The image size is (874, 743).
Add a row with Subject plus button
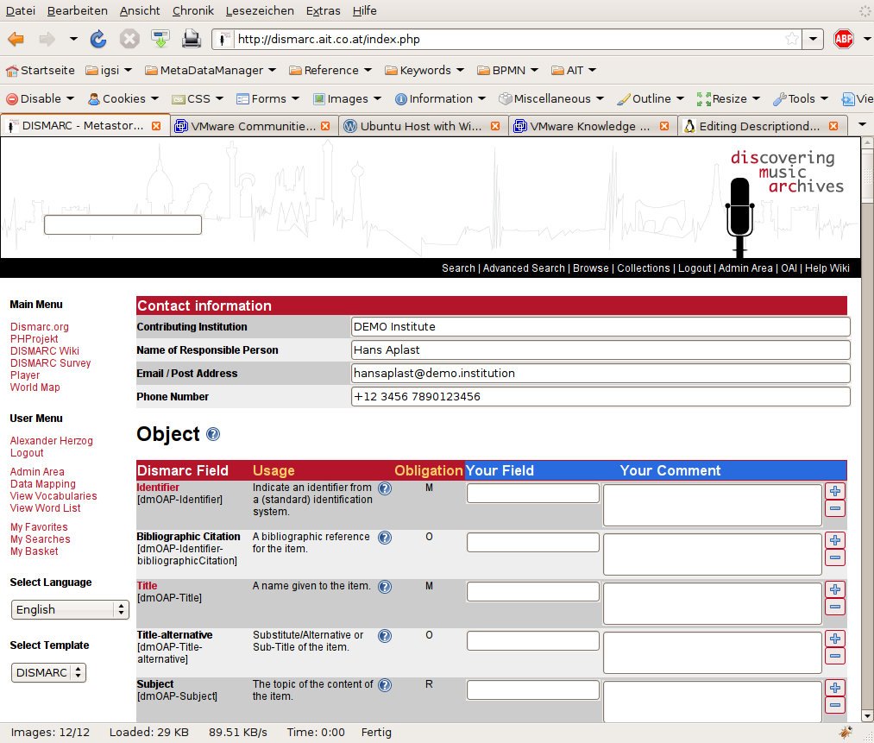pos(835,688)
